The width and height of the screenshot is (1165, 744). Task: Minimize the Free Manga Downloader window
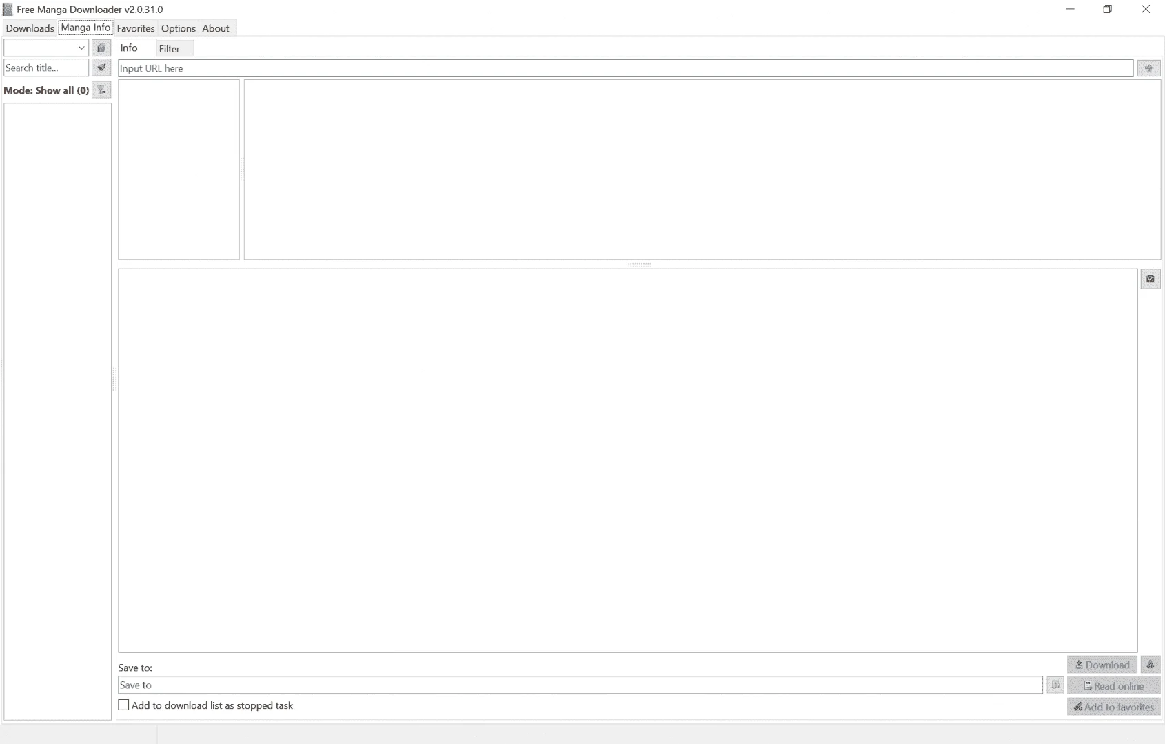click(1071, 10)
